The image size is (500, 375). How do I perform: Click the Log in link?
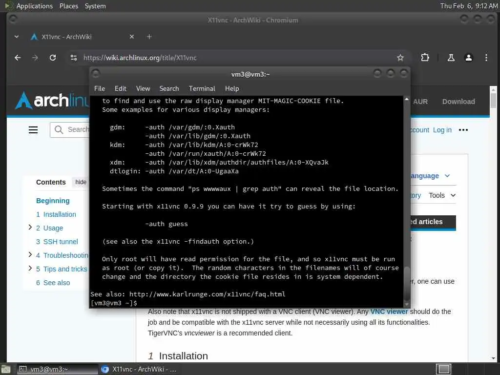pyautogui.click(x=442, y=130)
